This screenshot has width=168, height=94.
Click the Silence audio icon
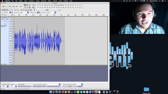[12, 10]
